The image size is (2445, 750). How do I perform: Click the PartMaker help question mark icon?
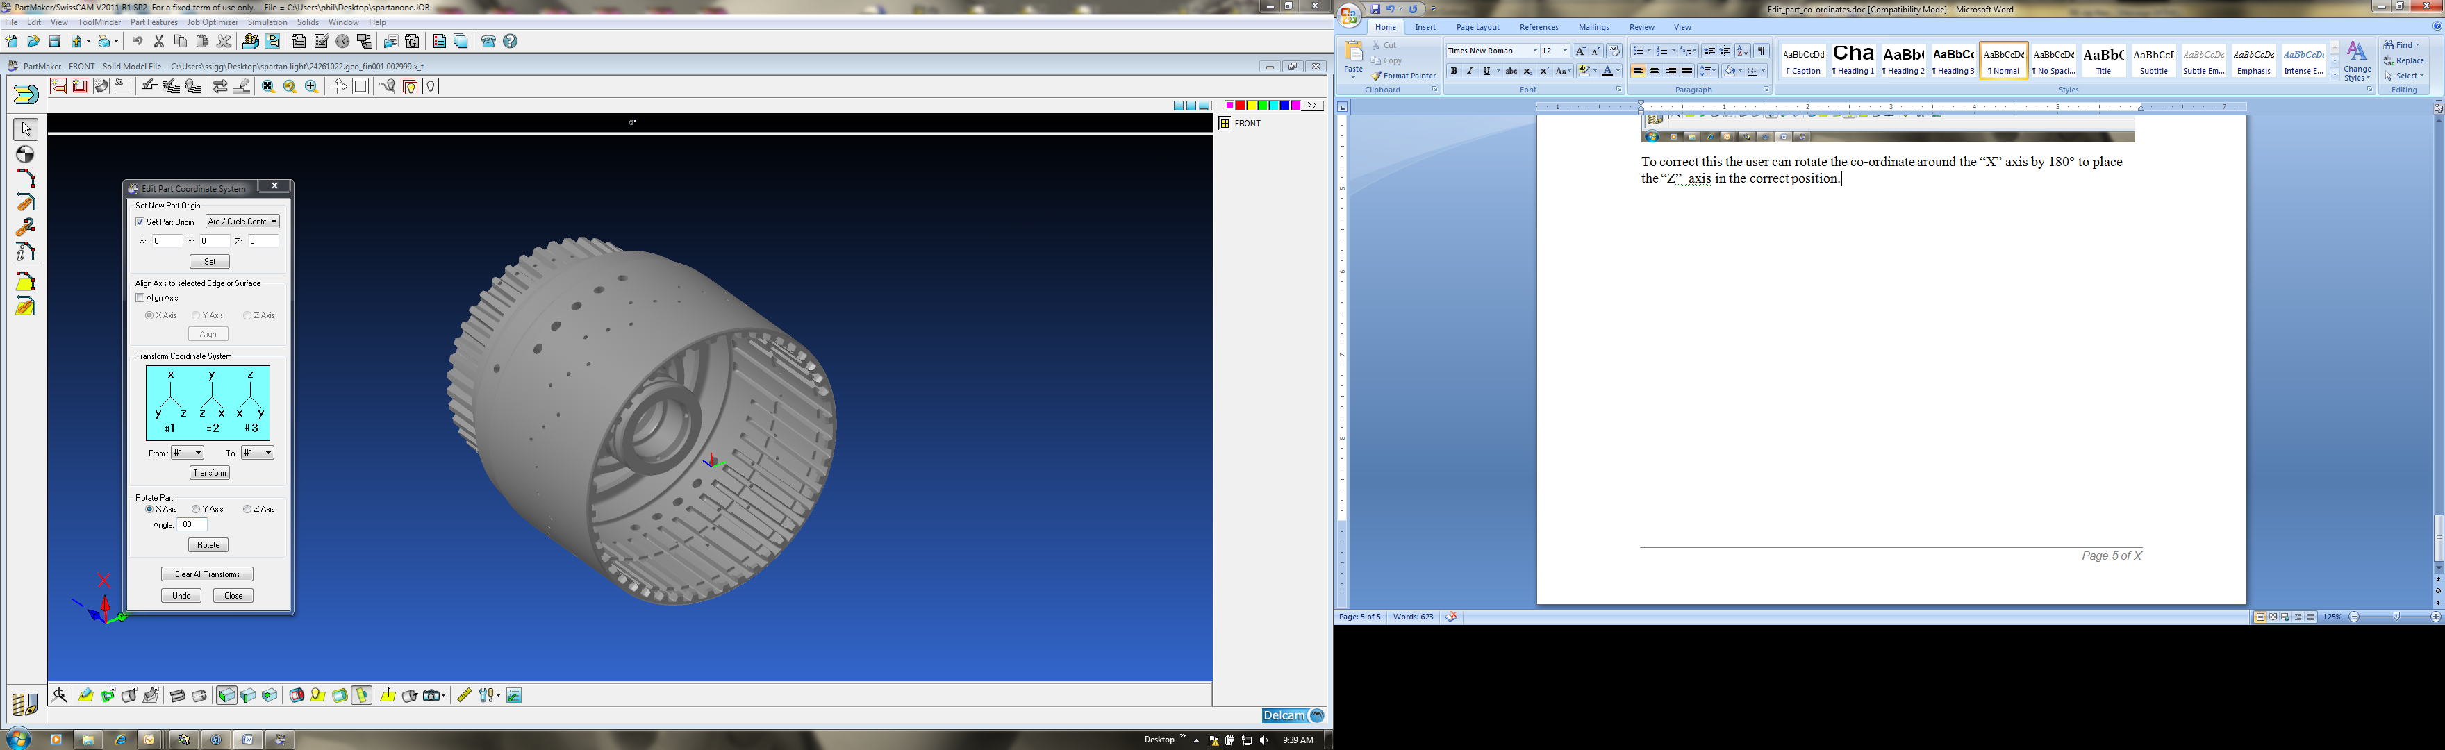coord(511,41)
